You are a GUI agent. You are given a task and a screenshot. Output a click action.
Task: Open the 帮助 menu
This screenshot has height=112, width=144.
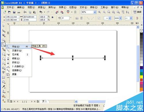[125, 7]
